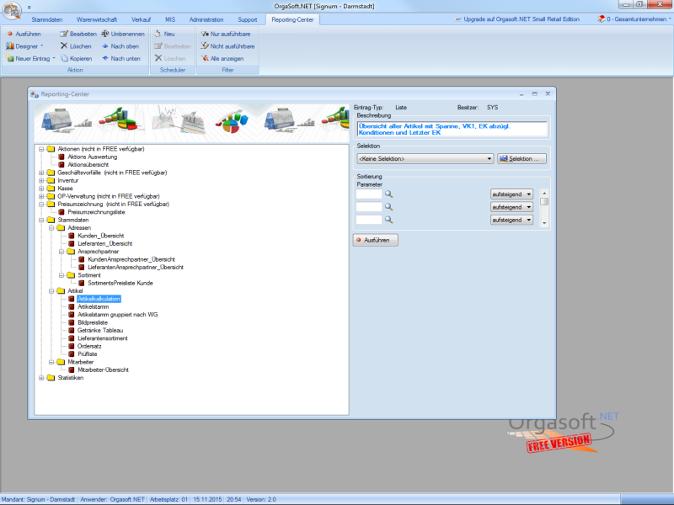Create new scheduler entry with Neu
674x505 pixels.
click(158, 34)
